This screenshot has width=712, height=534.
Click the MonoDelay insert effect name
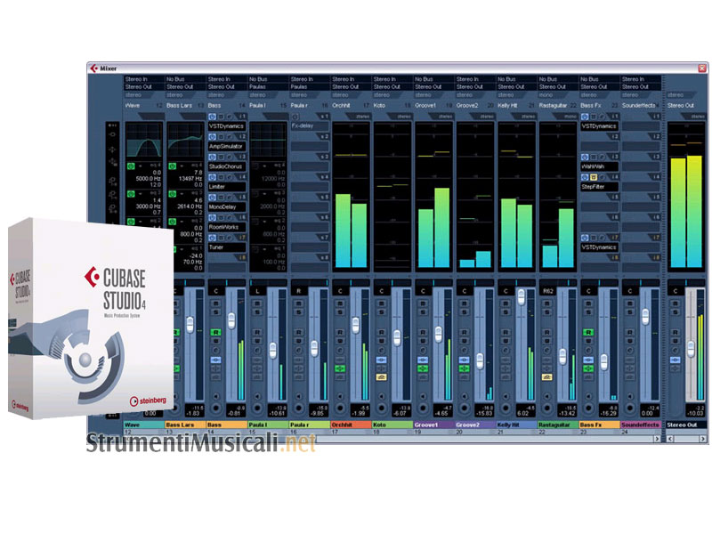coord(226,206)
